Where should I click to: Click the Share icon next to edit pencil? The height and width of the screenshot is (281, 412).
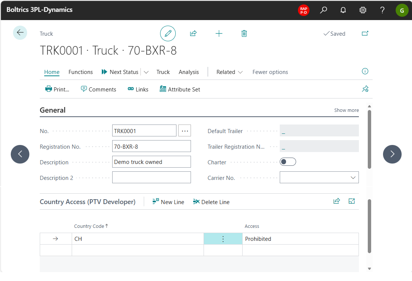coord(193,33)
